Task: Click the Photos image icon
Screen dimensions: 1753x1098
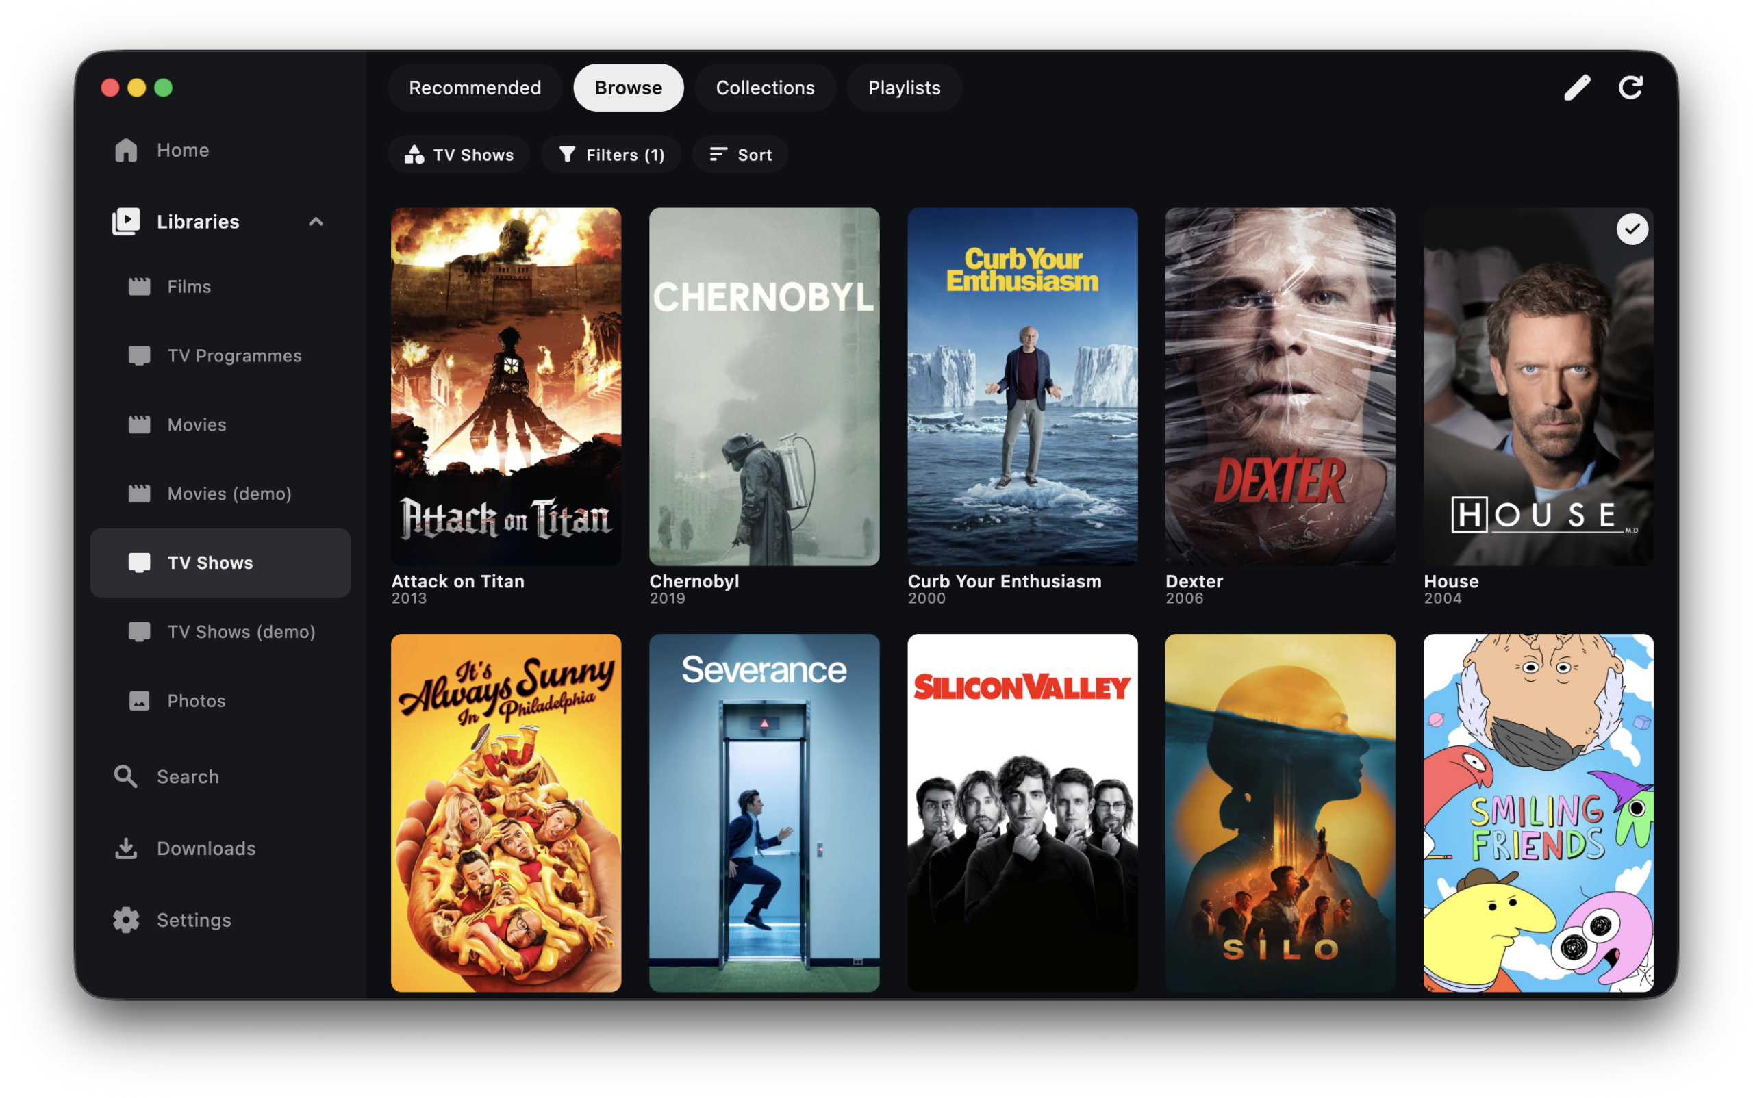Action: tap(139, 701)
